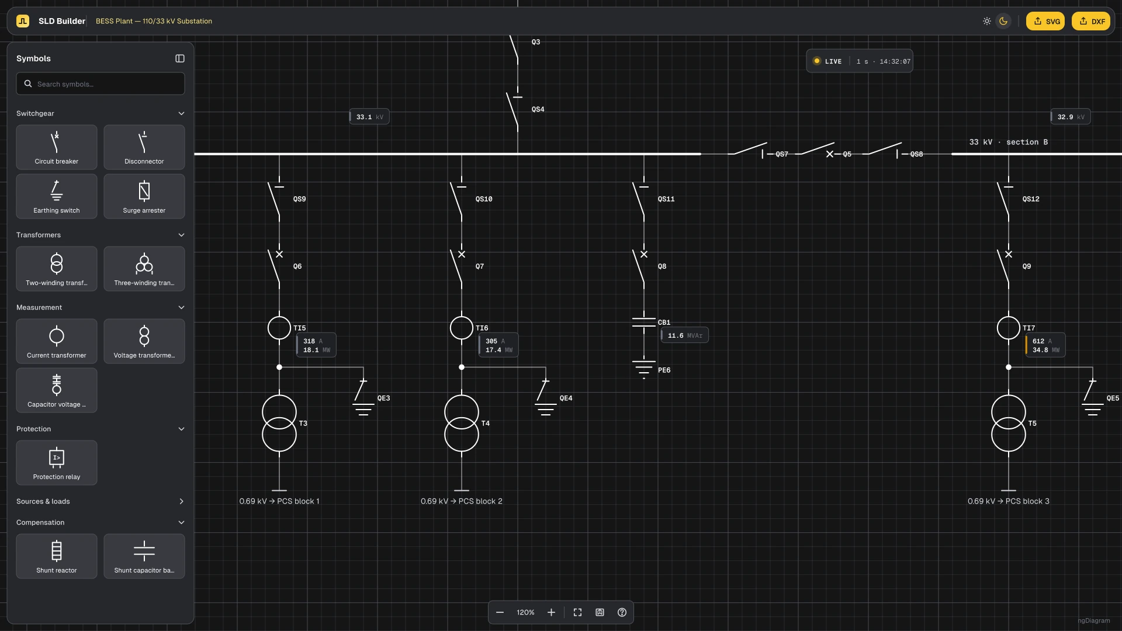Choose the Voltage transformer symbol
Viewport: 1122px width, 631px height.
pos(144,341)
